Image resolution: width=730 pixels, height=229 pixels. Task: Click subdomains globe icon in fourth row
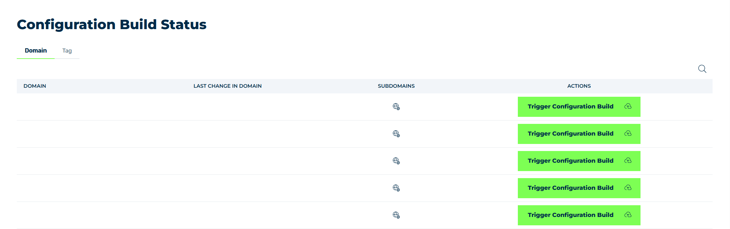pos(396,188)
